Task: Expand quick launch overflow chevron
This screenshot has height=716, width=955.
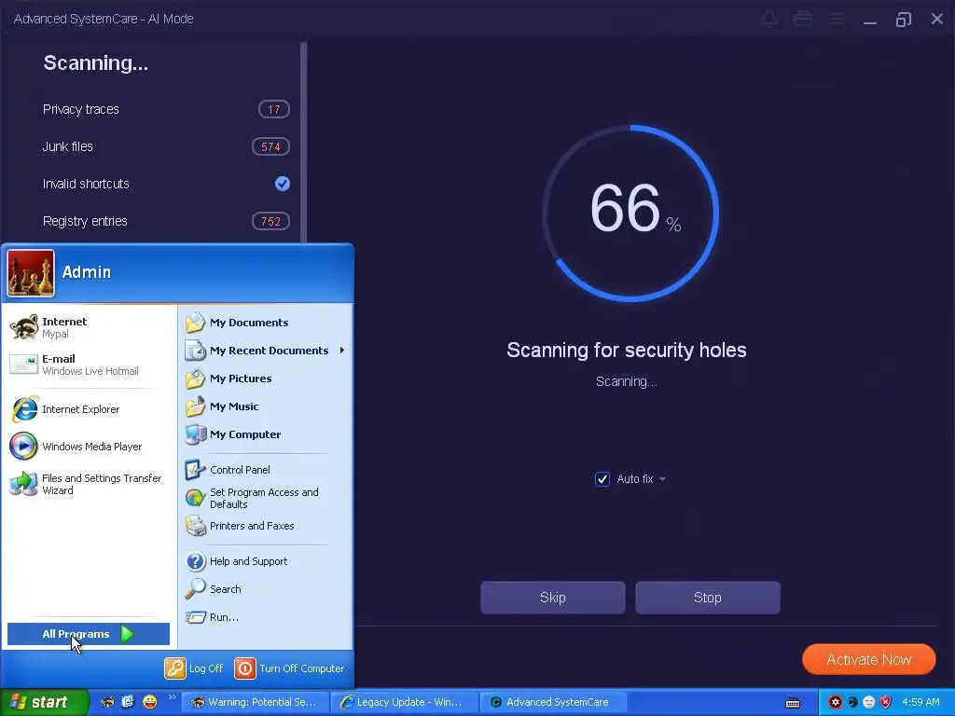Action: pos(172,697)
